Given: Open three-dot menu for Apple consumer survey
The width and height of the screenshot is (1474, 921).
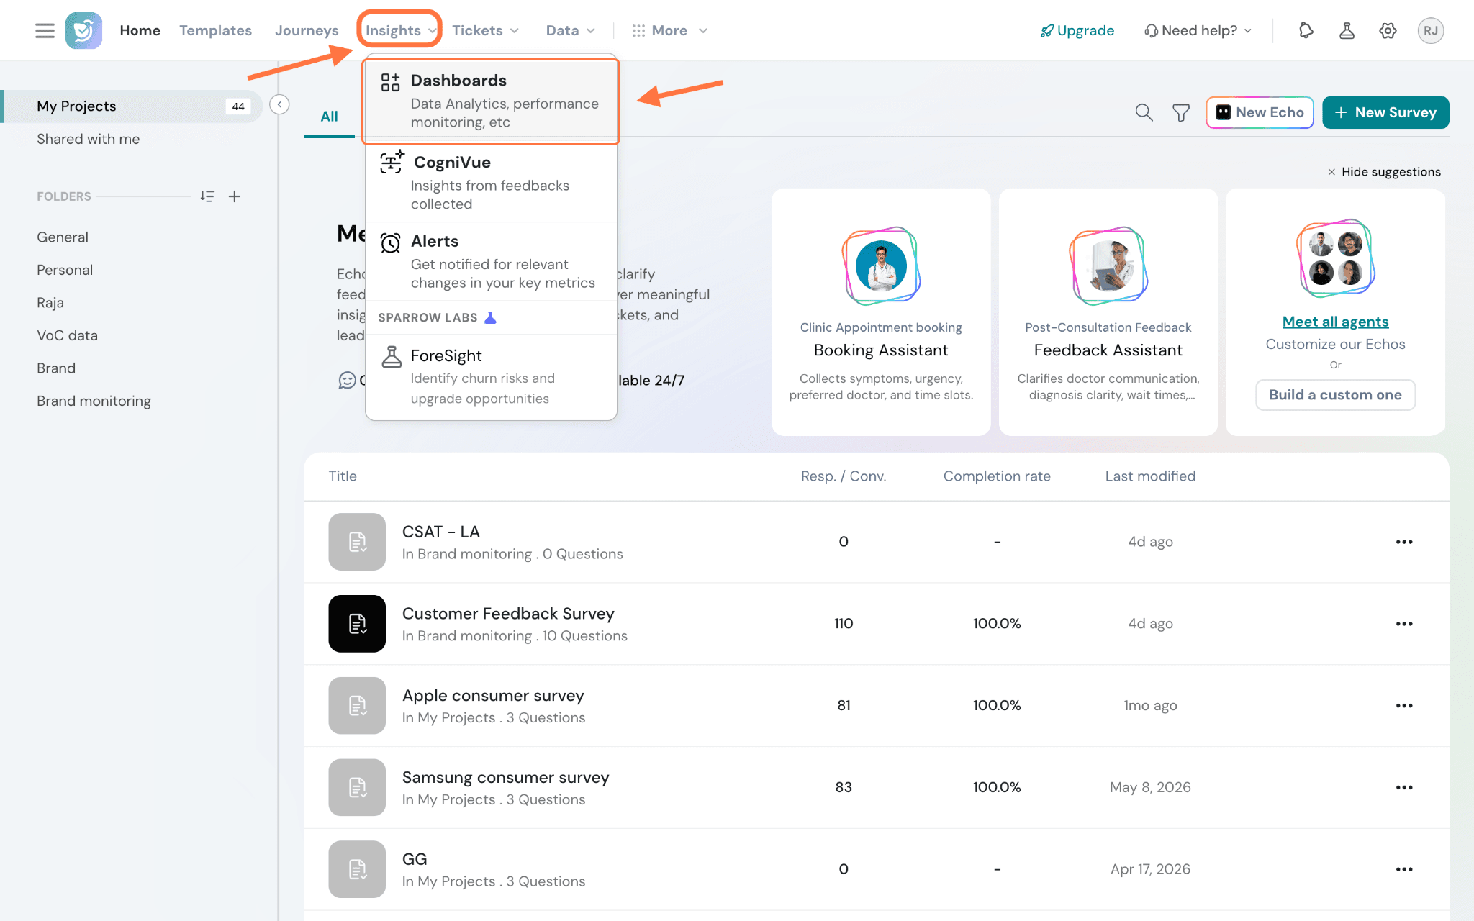Looking at the screenshot, I should pos(1404,706).
